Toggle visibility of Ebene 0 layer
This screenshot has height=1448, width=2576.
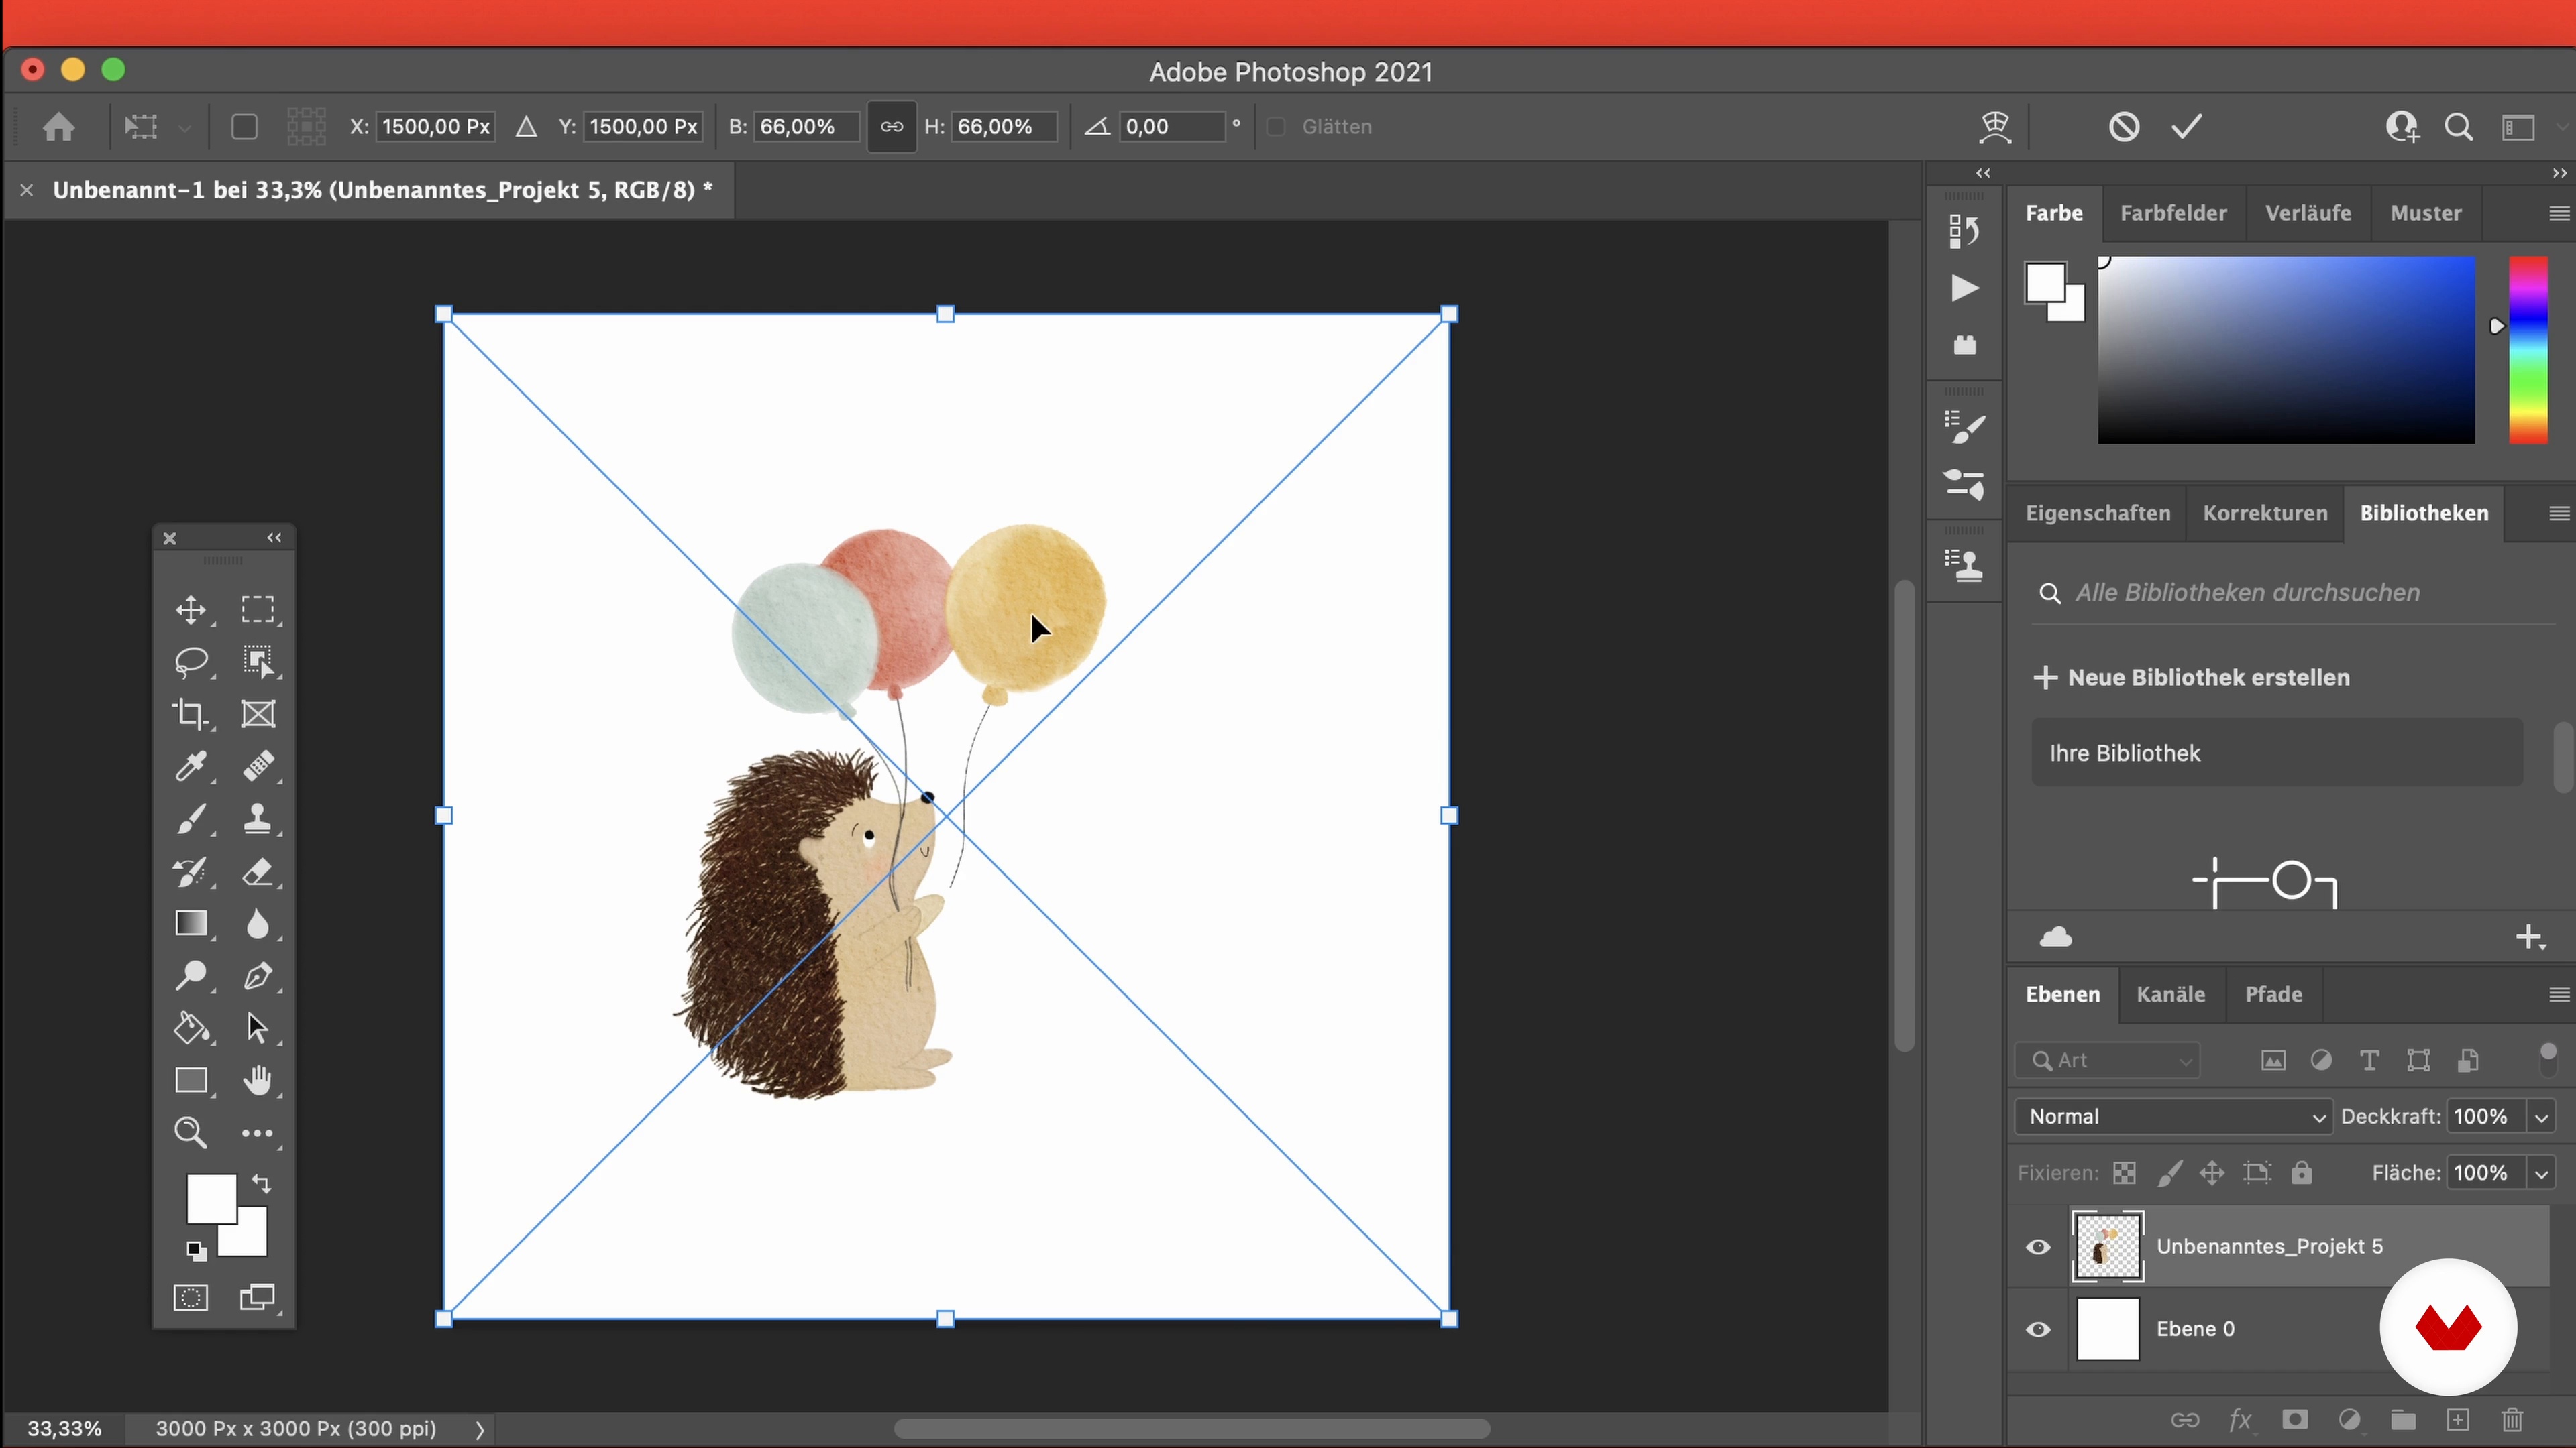coord(2038,1329)
